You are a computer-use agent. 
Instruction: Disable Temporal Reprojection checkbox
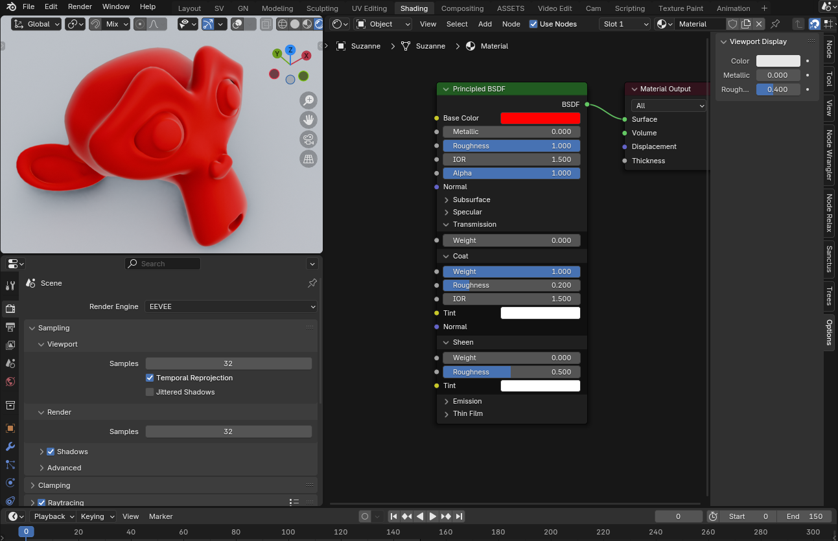click(150, 378)
